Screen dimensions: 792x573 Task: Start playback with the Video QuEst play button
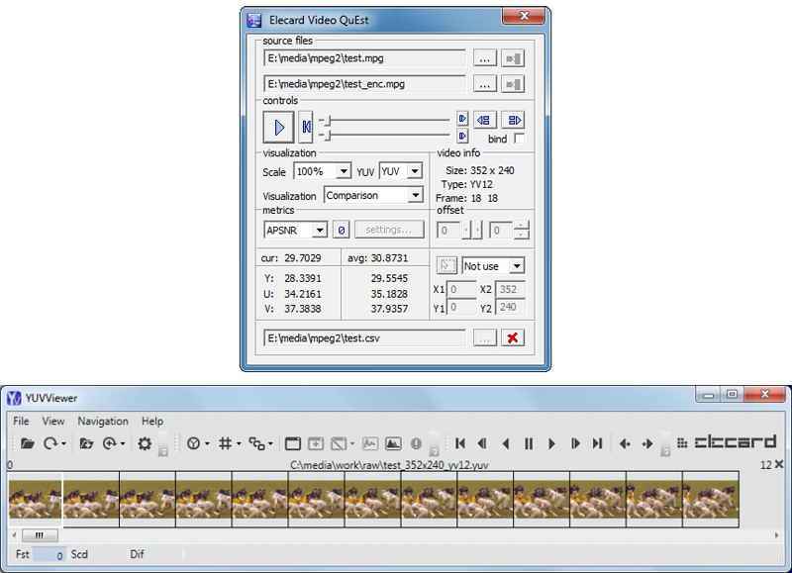point(278,128)
